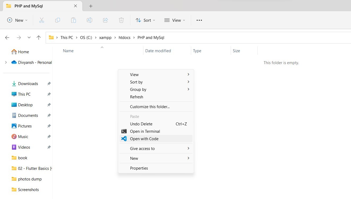Open the recent locations chevron dropdown
The height and width of the screenshot is (199, 351).
pos(29,38)
